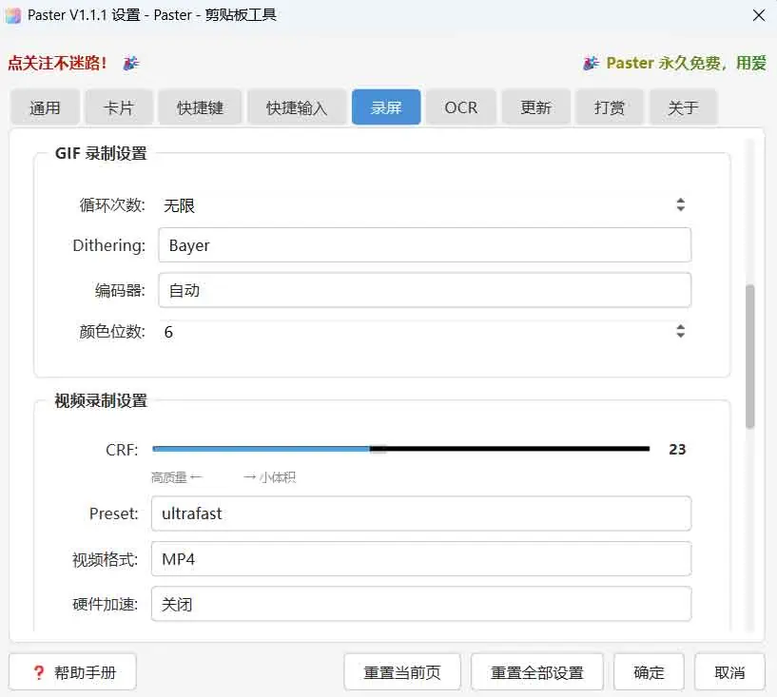Switch to the OCR tab

461,107
